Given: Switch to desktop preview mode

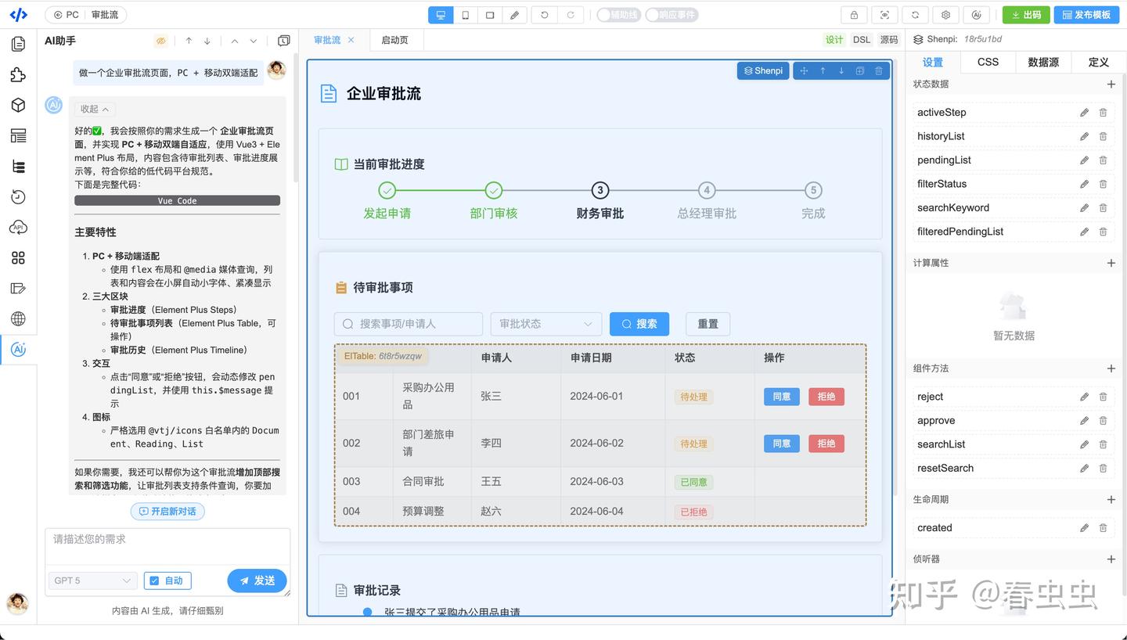Looking at the screenshot, I should tap(441, 15).
